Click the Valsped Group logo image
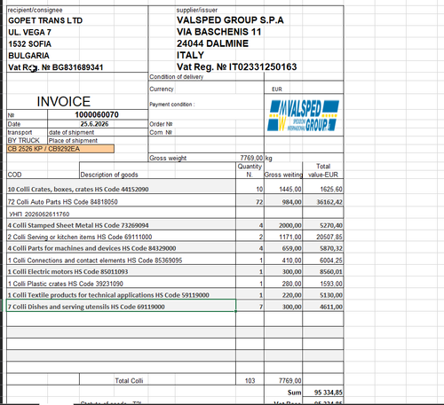The width and height of the screenshot is (444, 405). tap(304, 115)
